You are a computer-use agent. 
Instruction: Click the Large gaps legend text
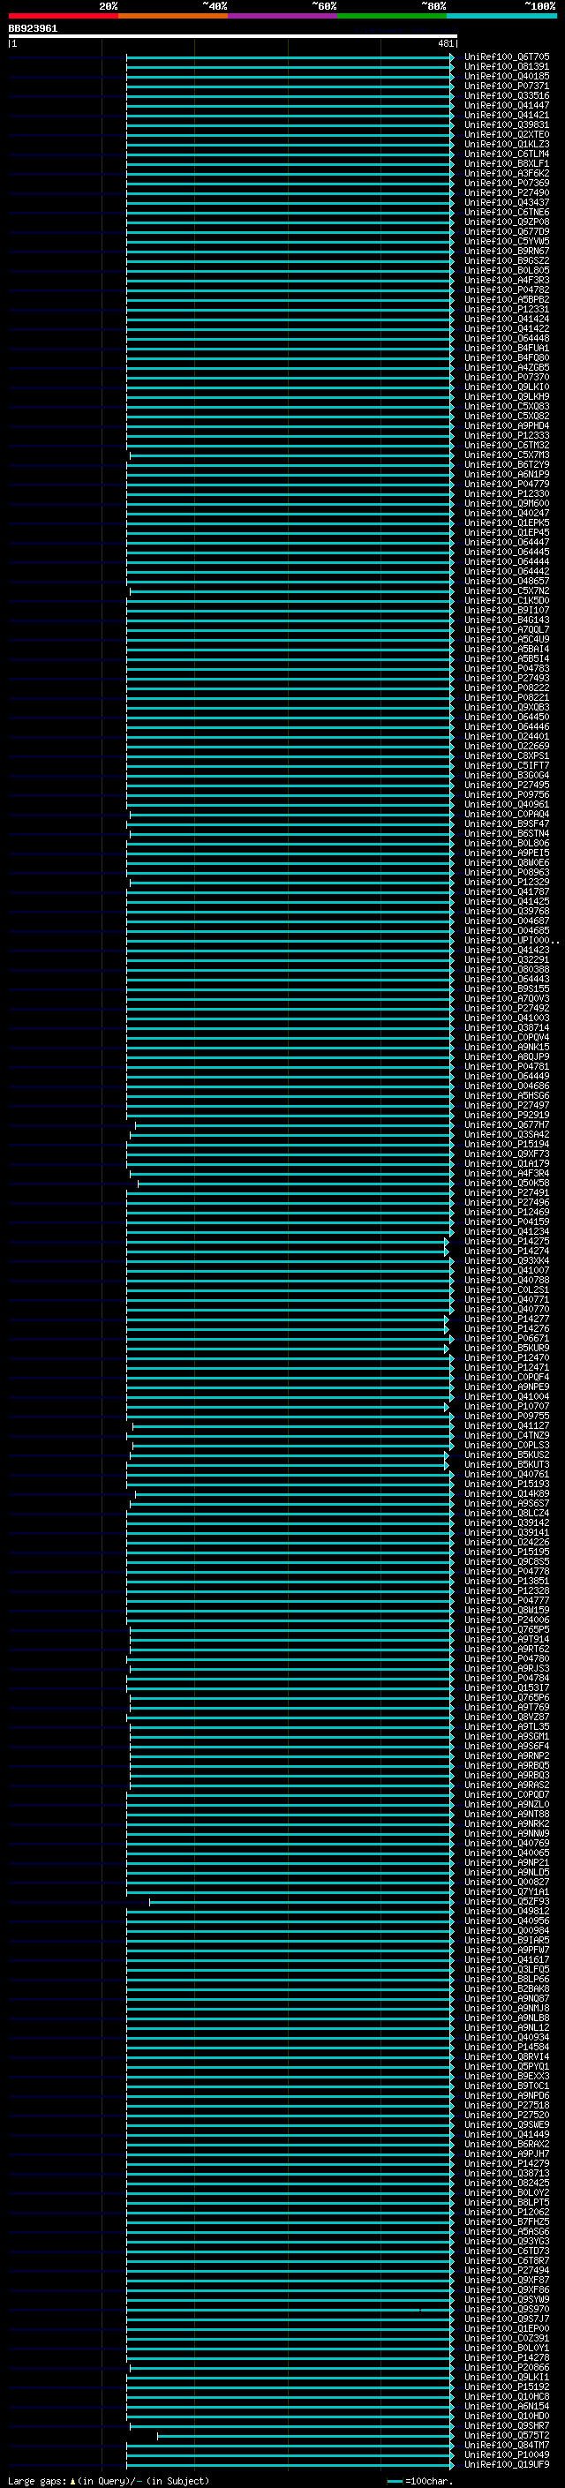coord(109,2481)
